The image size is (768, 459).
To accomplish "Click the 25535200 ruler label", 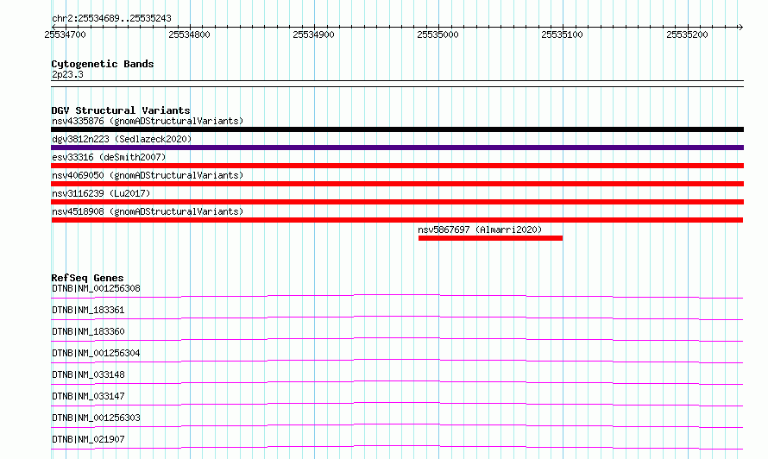I will tap(687, 35).
